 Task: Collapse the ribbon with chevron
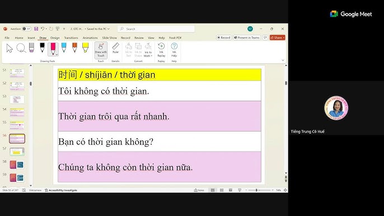coord(283,60)
